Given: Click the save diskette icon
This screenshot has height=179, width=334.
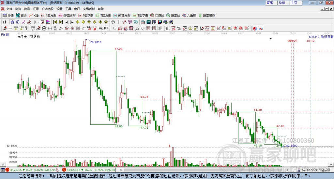Looking at the screenshot, I should (160, 22).
